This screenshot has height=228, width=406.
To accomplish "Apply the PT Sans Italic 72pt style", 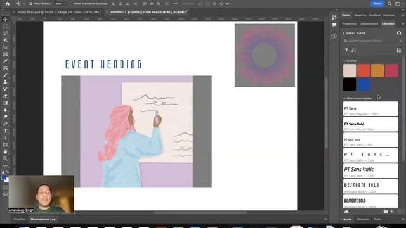I will tap(370, 171).
